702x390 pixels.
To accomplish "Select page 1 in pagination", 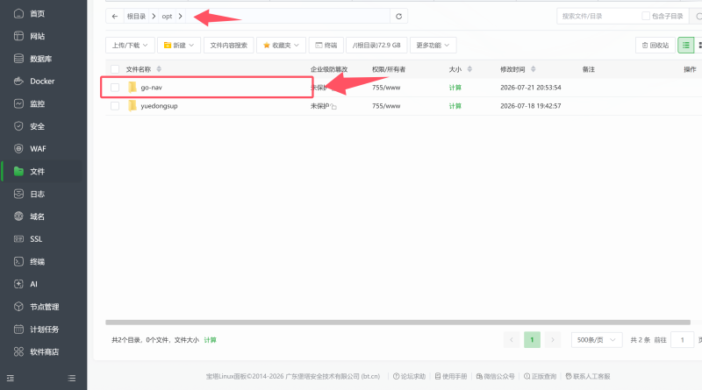I will (532, 340).
